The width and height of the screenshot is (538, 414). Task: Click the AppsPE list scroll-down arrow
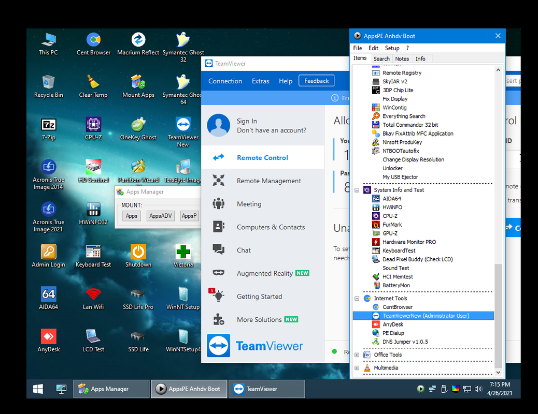pos(498,372)
